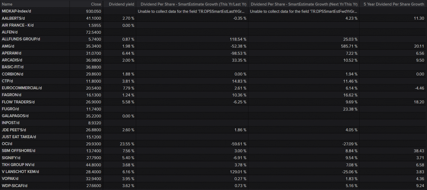The width and height of the screenshot is (427, 190).
Task: Select the 5 Year Dividend Per Share Growth header
Action: coord(394,4)
